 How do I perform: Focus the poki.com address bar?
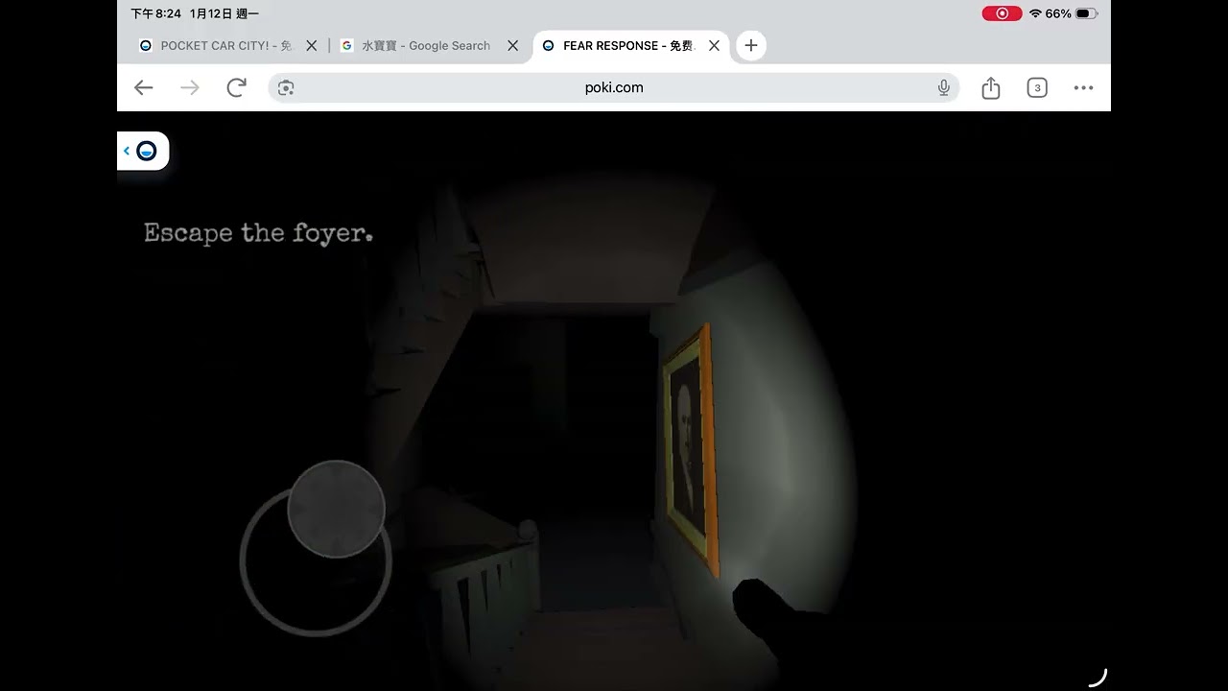614,88
